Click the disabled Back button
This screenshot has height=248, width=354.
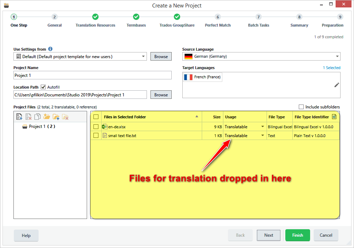(x=240, y=235)
